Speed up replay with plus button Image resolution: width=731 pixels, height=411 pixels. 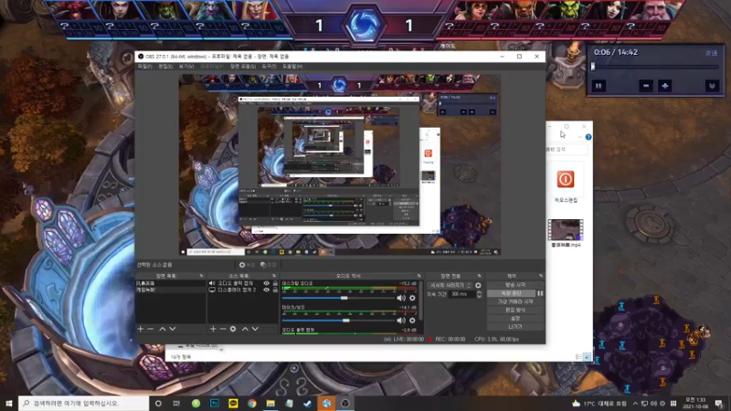point(665,86)
